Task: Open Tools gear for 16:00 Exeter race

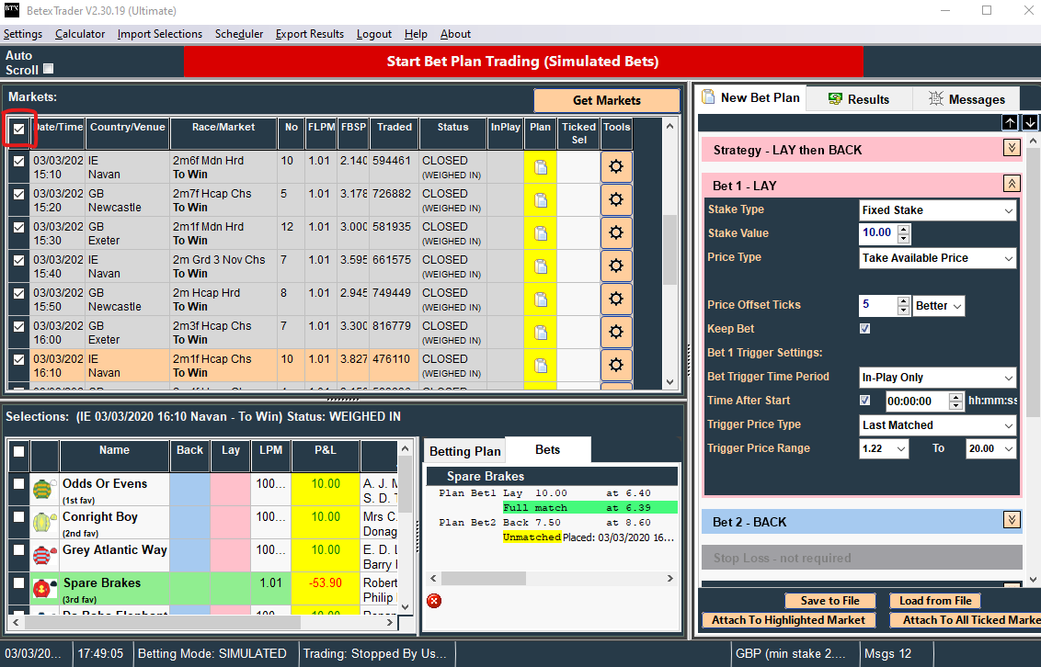Action: pos(616,333)
